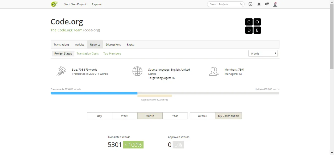Open Start Own Project
This screenshot has width=334, height=155.
tap(75, 4)
